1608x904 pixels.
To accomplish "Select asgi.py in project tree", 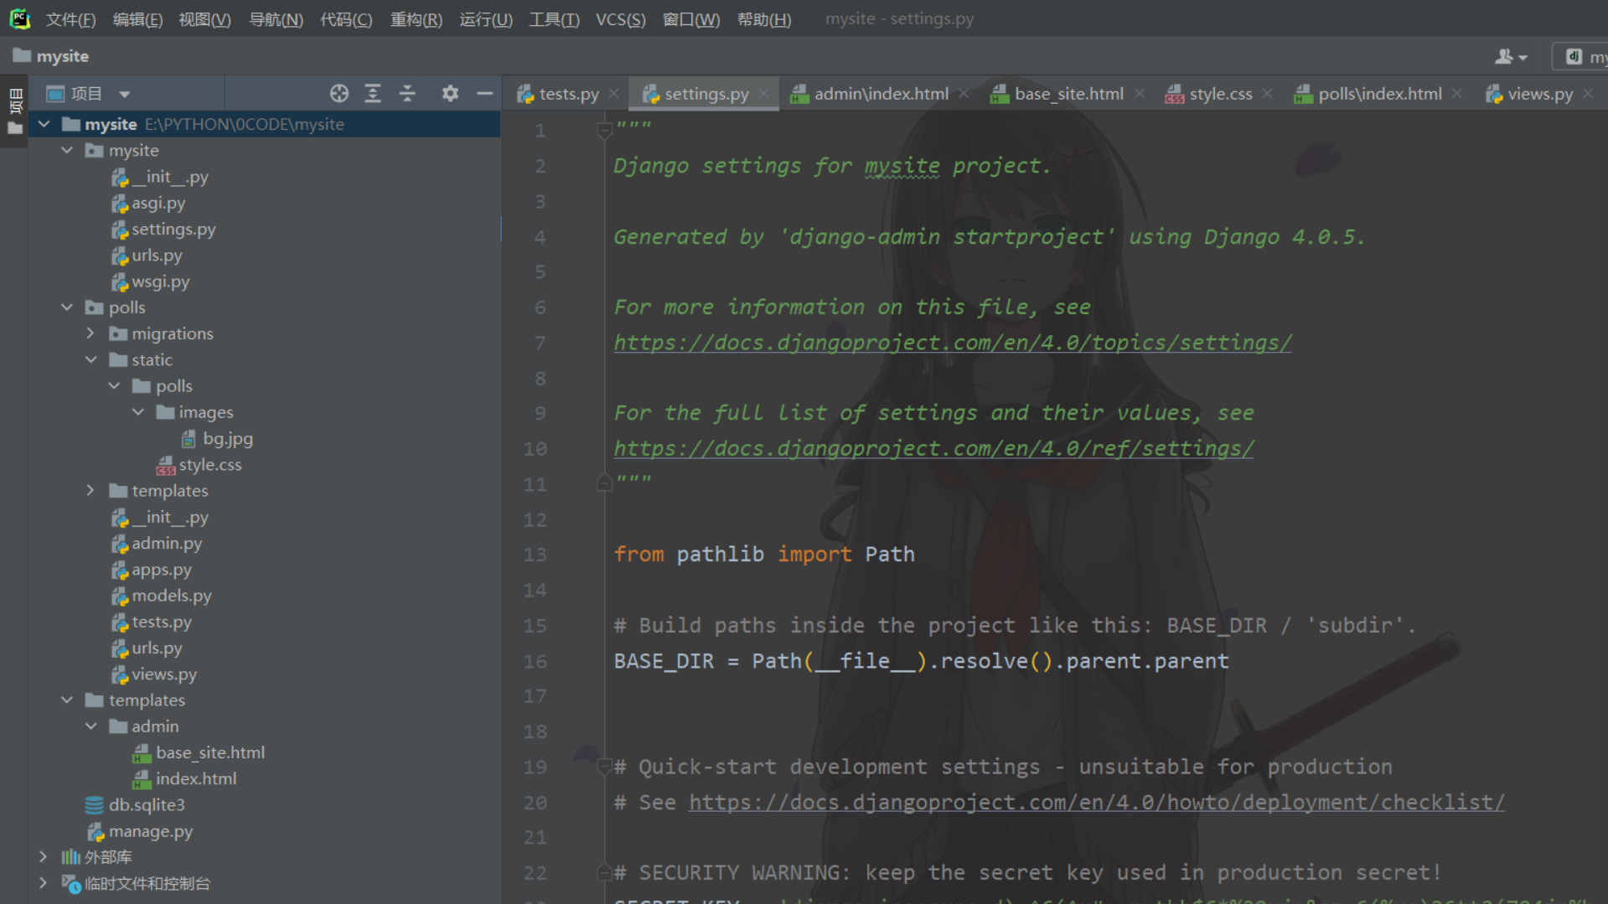I will click(x=158, y=203).
